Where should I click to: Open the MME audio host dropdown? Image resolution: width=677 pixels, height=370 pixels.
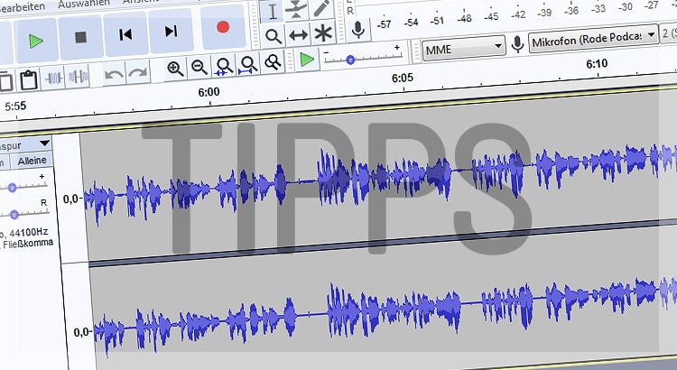(463, 45)
